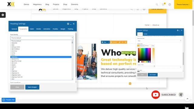Click the clone icon on the green Heading toolbar
The image size is (194, 109).
pyautogui.click(x=134, y=53)
